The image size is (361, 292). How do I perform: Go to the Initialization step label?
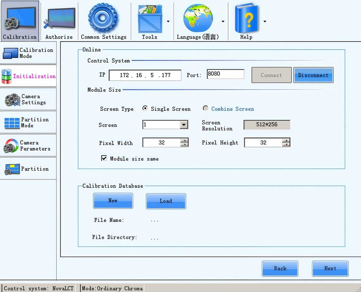34,76
